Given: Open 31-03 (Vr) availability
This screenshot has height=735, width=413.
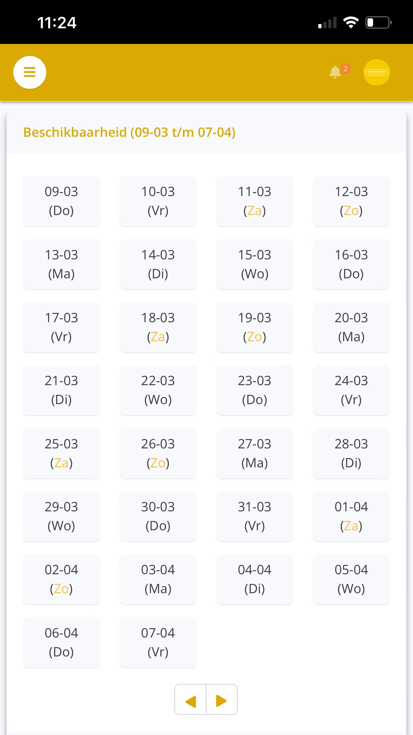Looking at the screenshot, I should pos(255,516).
